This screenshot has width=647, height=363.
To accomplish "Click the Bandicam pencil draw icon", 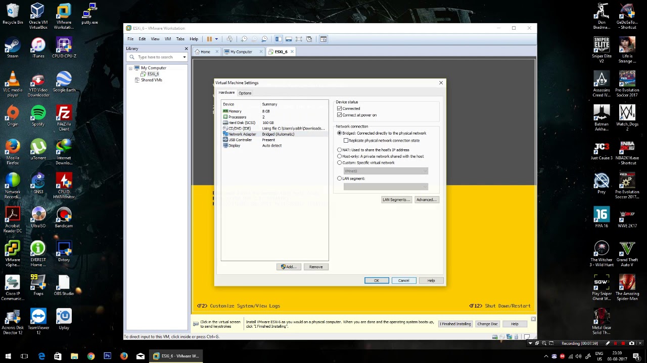I will pyautogui.click(x=608, y=343).
